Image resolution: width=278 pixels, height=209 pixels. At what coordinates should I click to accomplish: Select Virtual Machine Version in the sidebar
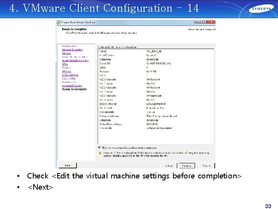pos(75,57)
